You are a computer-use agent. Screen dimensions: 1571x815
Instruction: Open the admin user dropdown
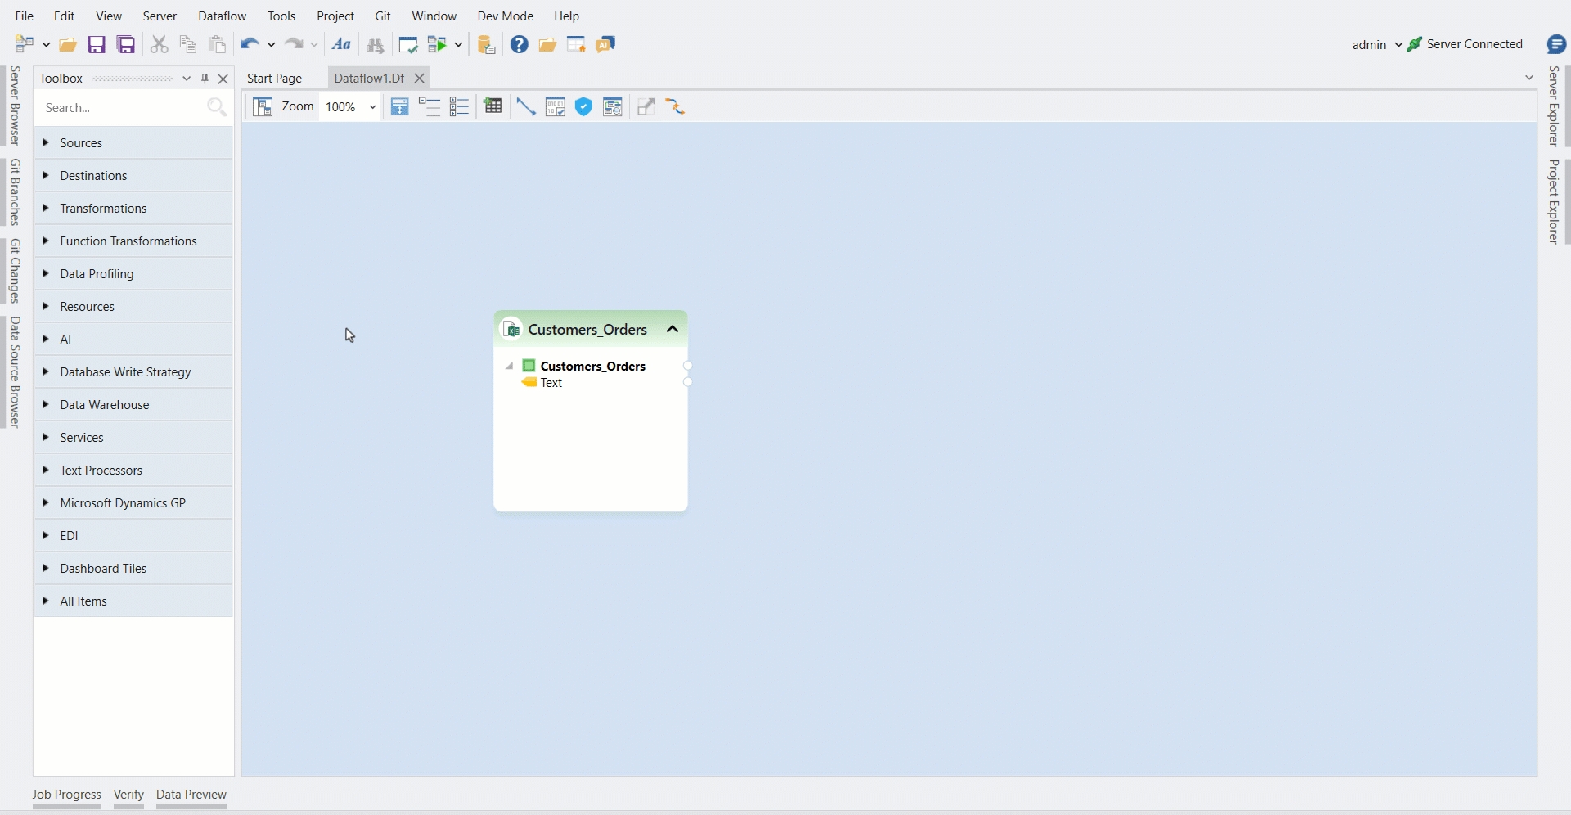1377,45
